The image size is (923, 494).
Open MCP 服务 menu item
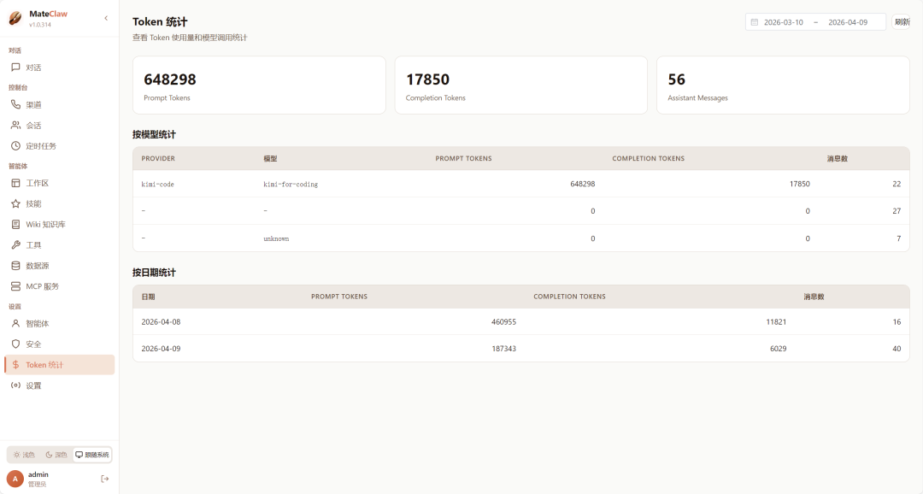42,286
